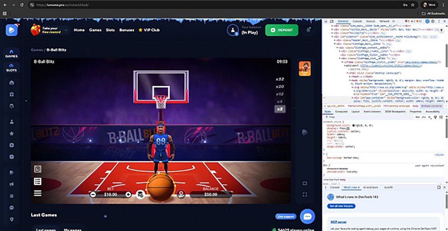Click the notification bell icon
Viewport: 448px width, 231px height.
[x=308, y=30]
